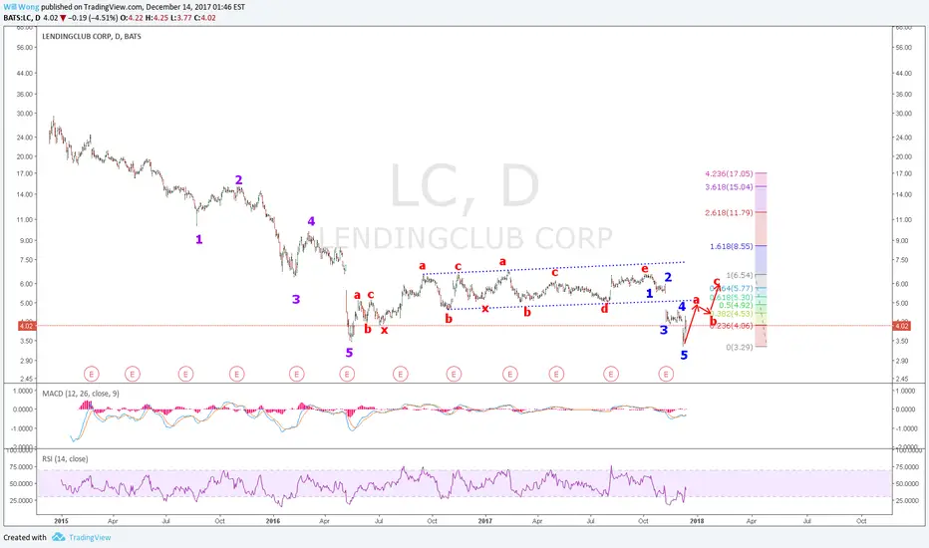Click 75.0000 on the right RSI axis

point(908,467)
